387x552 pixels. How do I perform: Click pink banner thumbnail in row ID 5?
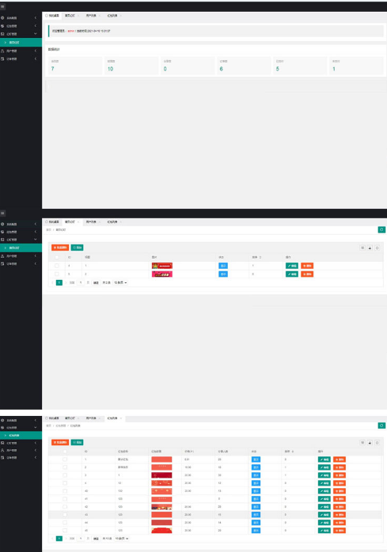[161, 274]
